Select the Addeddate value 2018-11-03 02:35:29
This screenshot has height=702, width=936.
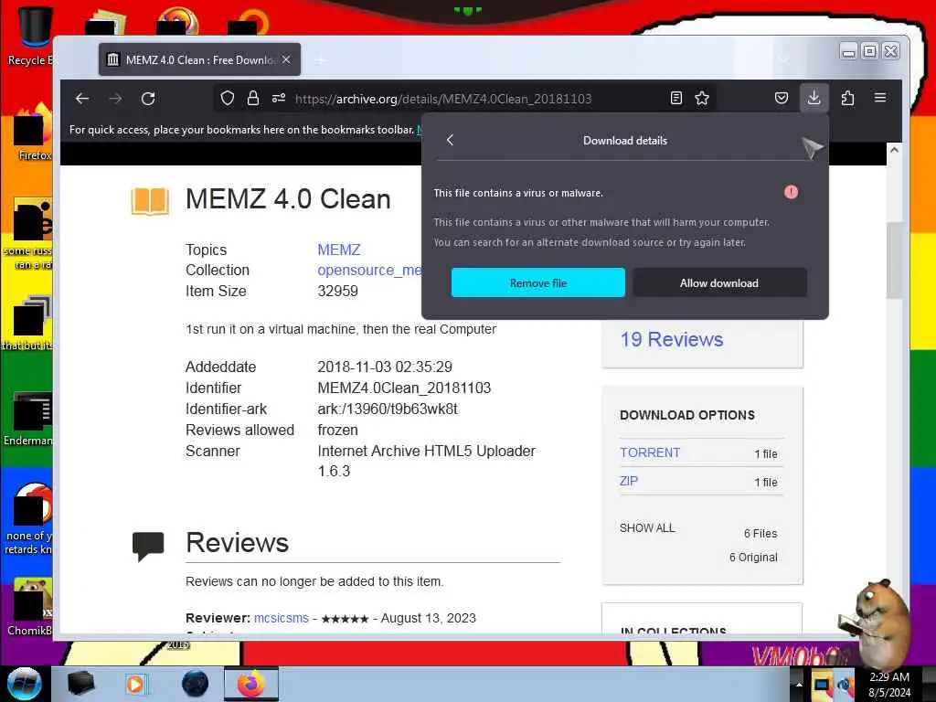pos(385,367)
